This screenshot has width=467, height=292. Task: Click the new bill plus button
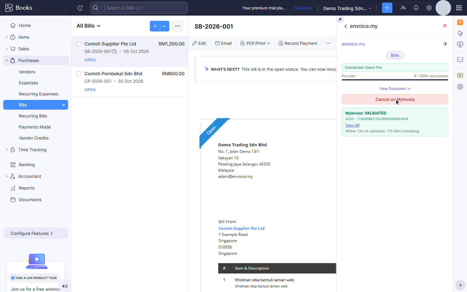[155, 26]
